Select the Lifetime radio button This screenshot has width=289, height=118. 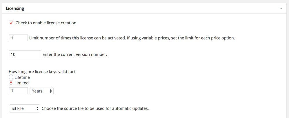11,77
